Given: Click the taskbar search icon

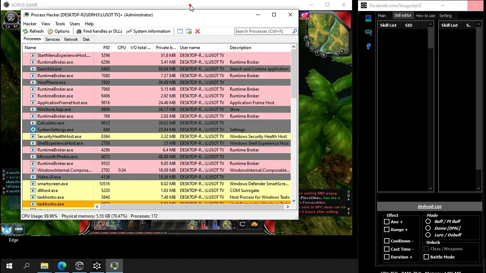Looking at the screenshot, I should 27,266.
